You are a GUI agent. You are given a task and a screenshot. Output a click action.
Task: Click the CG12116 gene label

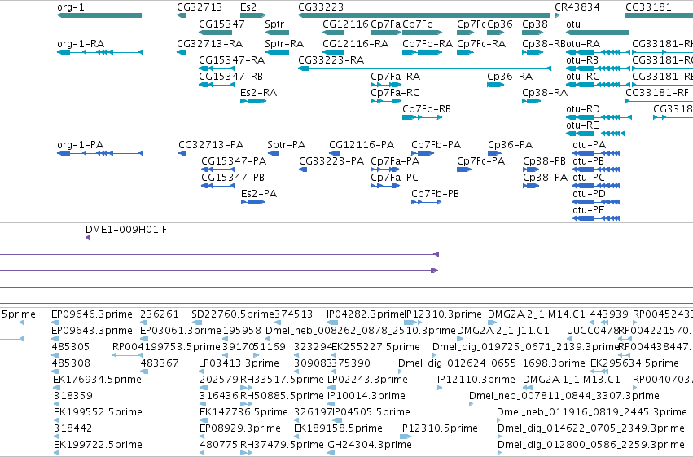pos(345,24)
